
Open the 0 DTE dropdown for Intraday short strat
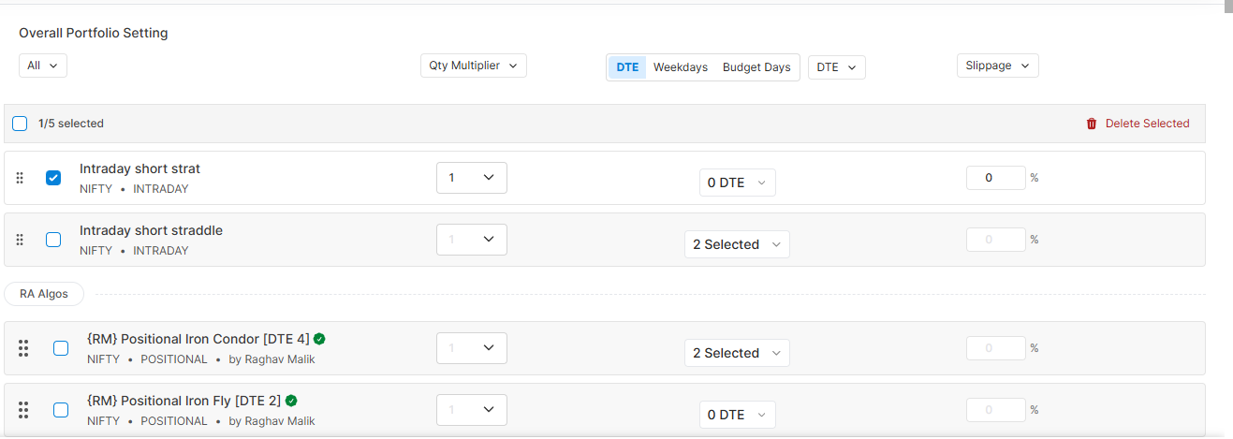point(738,183)
